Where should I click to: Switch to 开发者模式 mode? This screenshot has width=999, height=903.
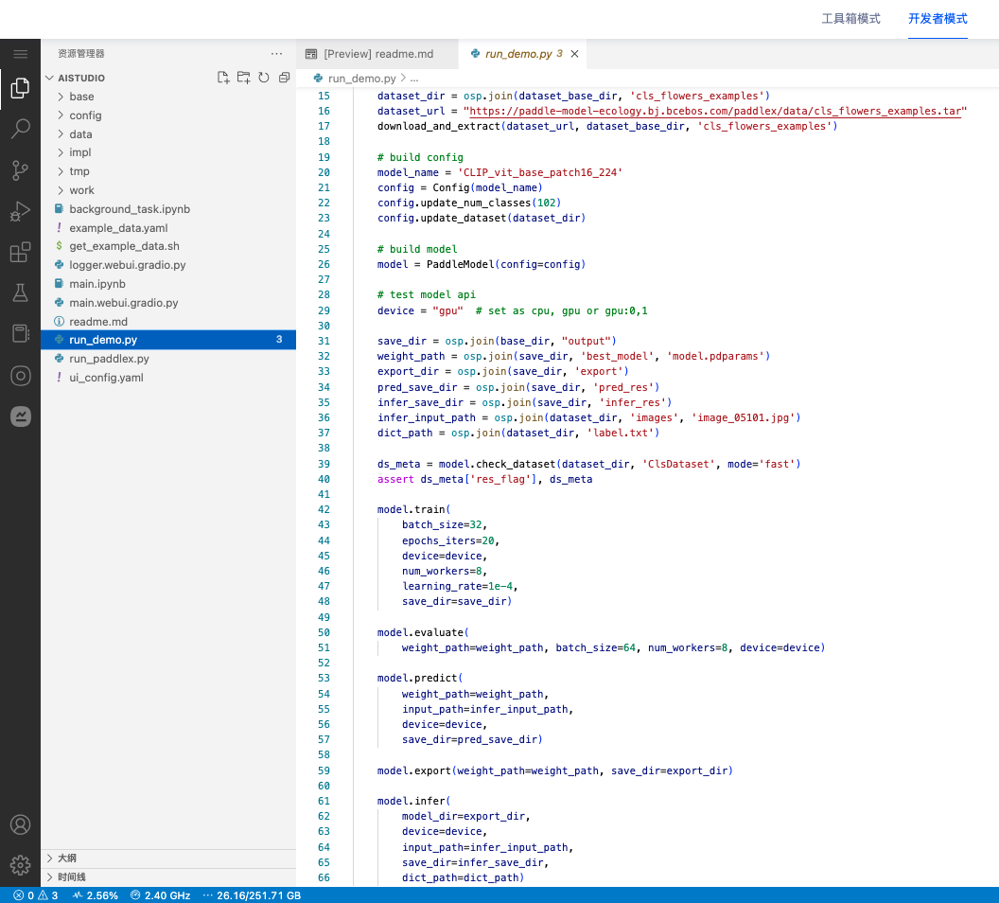coord(937,19)
